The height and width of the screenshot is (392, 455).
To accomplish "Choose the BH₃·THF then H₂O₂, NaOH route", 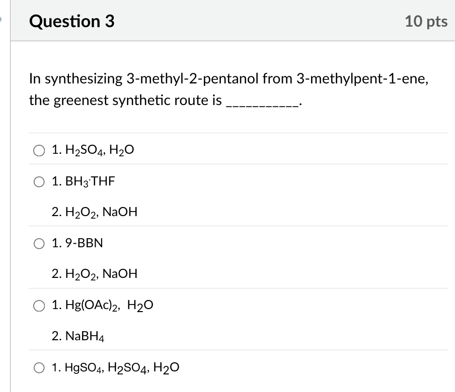I will [x=39, y=182].
